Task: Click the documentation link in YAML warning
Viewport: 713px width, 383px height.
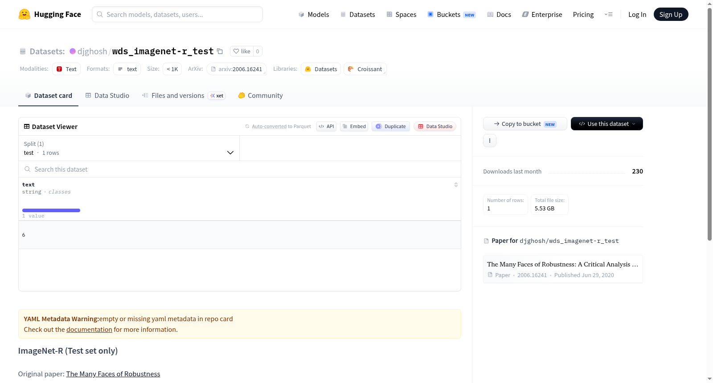Action: pyautogui.click(x=89, y=330)
